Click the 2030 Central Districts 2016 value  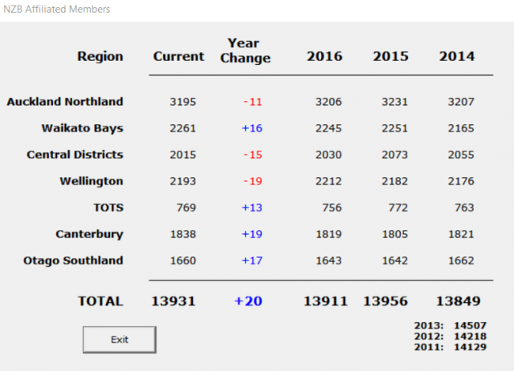[328, 155]
